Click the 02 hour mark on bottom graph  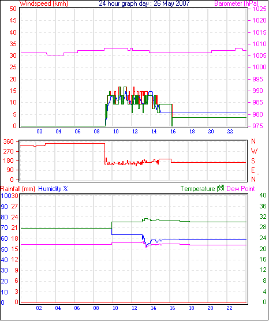tap(39, 308)
